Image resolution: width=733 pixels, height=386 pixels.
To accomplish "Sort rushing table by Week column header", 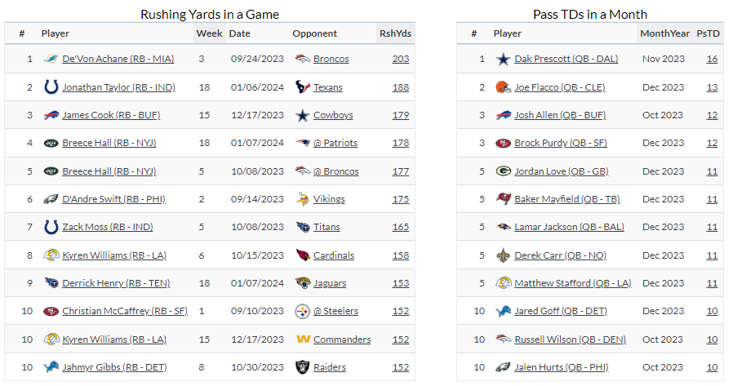I will click(x=209, y=33).
